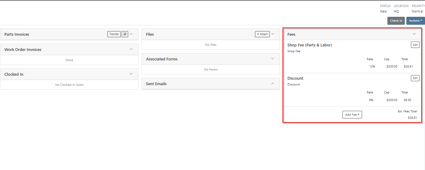
Task: Click the 'No Forms' message
Action: pos(211,70)
